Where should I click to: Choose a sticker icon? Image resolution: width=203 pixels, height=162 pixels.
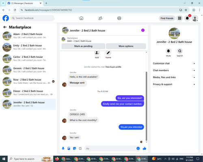tap(74, 149)
